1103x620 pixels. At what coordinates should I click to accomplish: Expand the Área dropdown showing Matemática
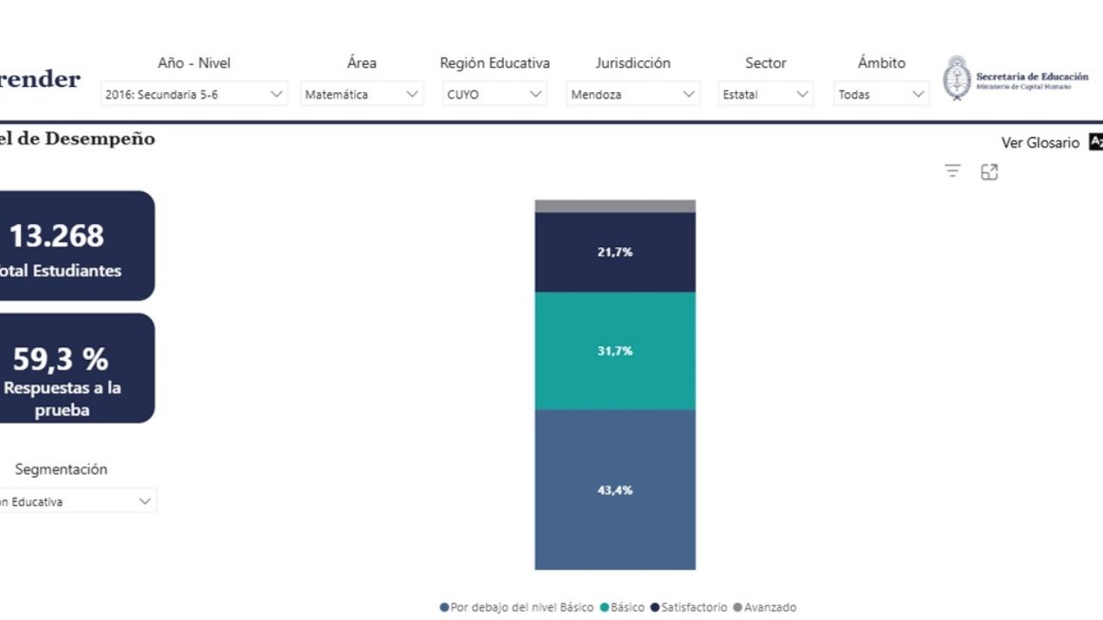point(361,95)
